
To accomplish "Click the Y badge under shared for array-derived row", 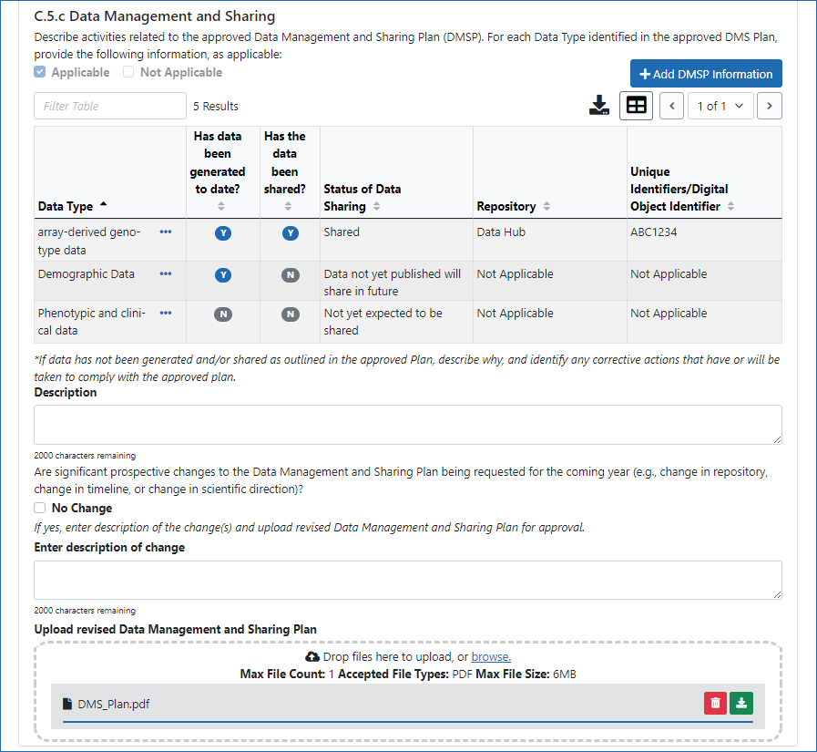I will tap(291, 233).
